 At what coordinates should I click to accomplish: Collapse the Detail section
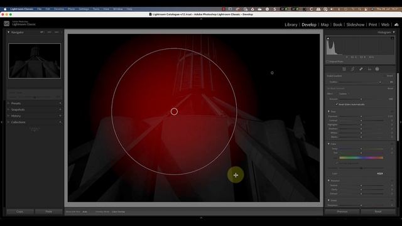click(329, 200)
